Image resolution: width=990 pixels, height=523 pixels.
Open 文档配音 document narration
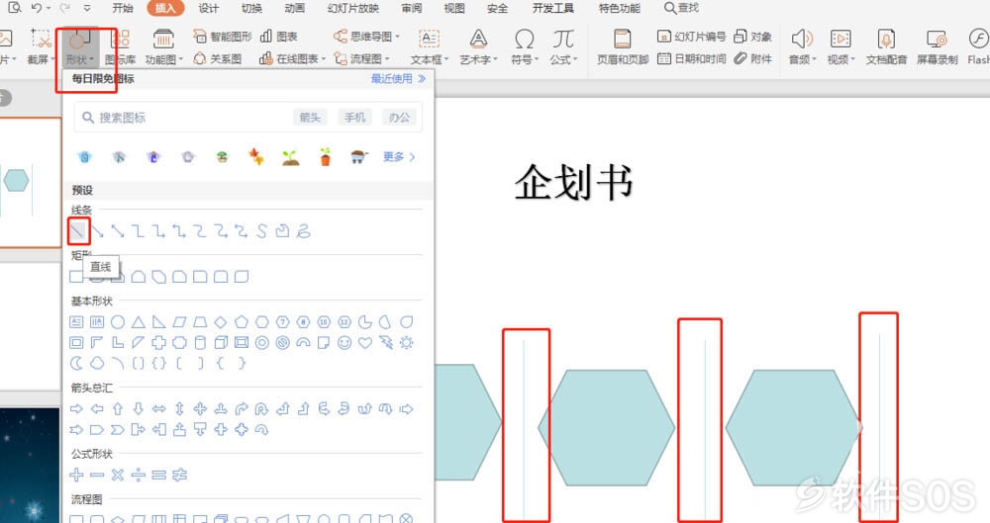tap(886, 46)
